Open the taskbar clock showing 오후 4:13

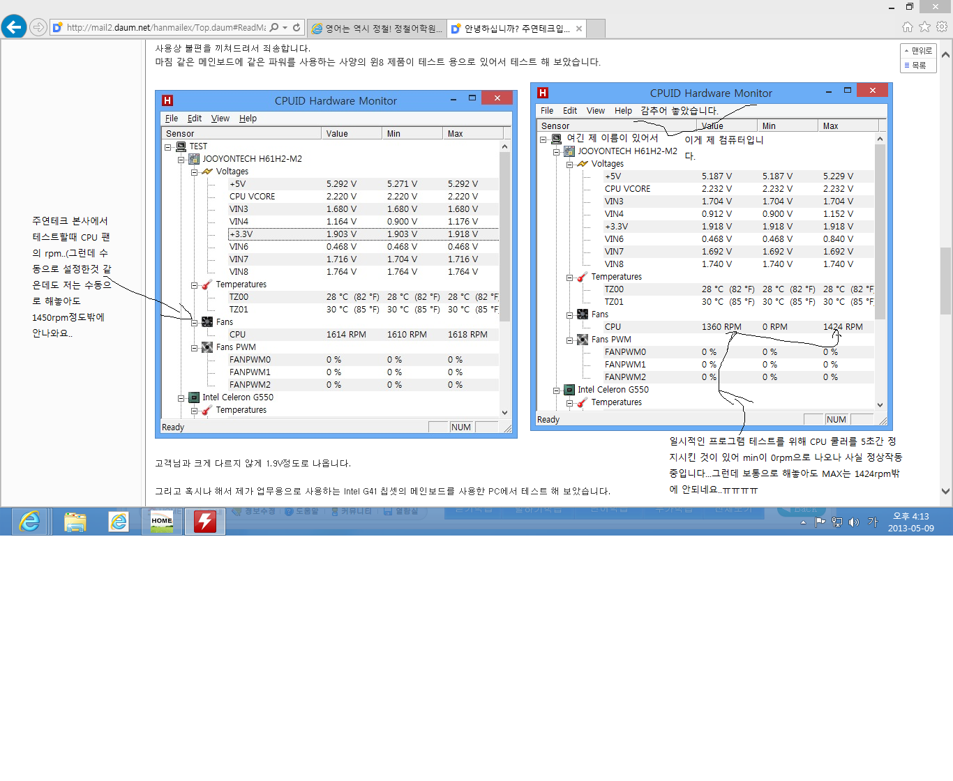pos(911,522)
